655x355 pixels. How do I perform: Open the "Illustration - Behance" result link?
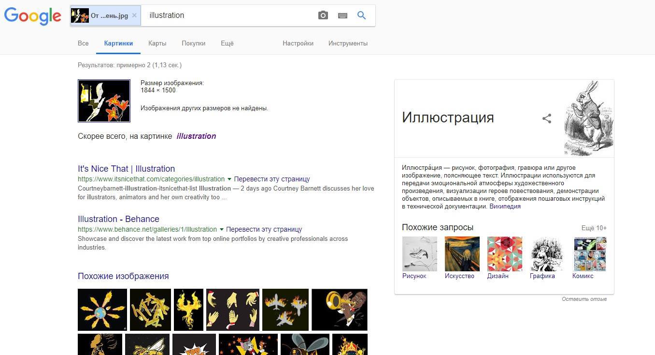click(118, 219)
